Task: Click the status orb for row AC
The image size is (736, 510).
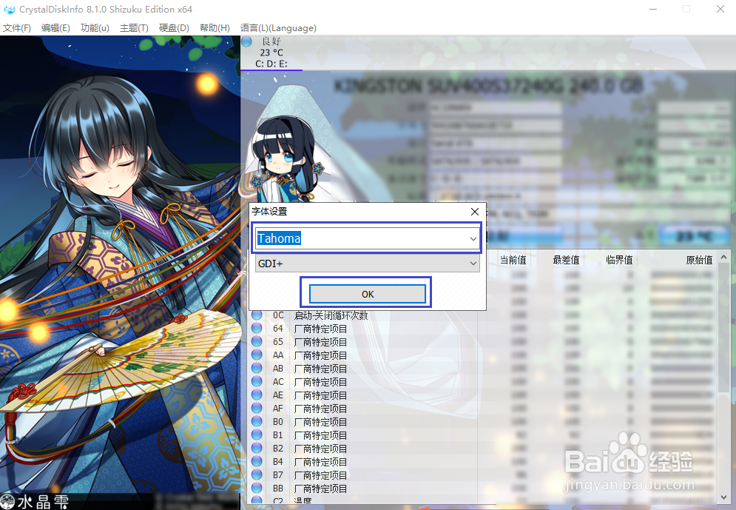Action: tap(257, 382)
